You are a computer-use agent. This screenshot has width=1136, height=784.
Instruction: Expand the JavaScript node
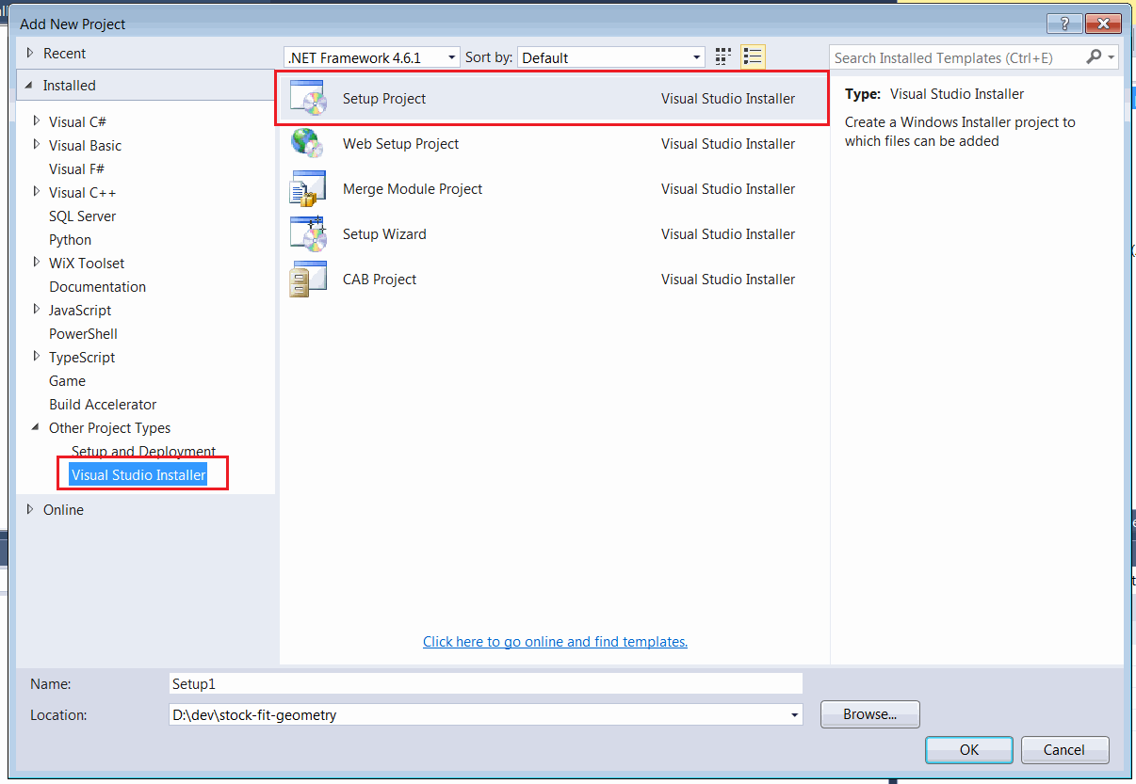37,310
